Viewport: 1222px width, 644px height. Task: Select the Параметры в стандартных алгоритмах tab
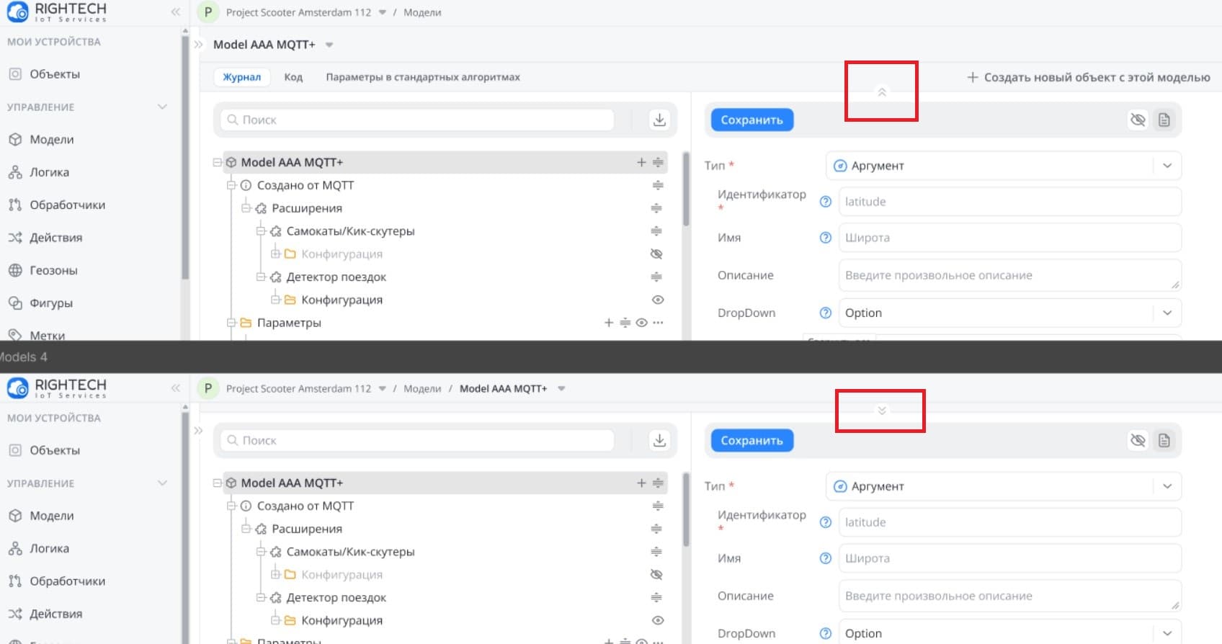pos(422,77)
